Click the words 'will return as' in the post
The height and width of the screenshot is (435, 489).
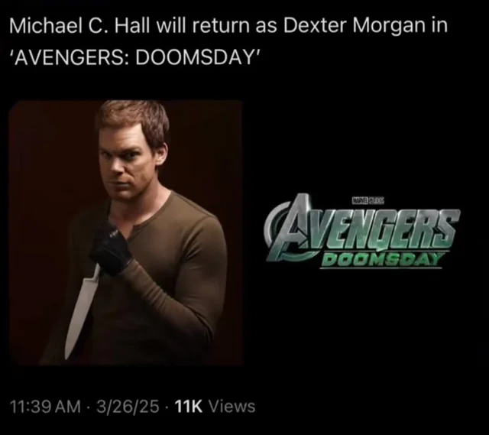coord(217,25)
